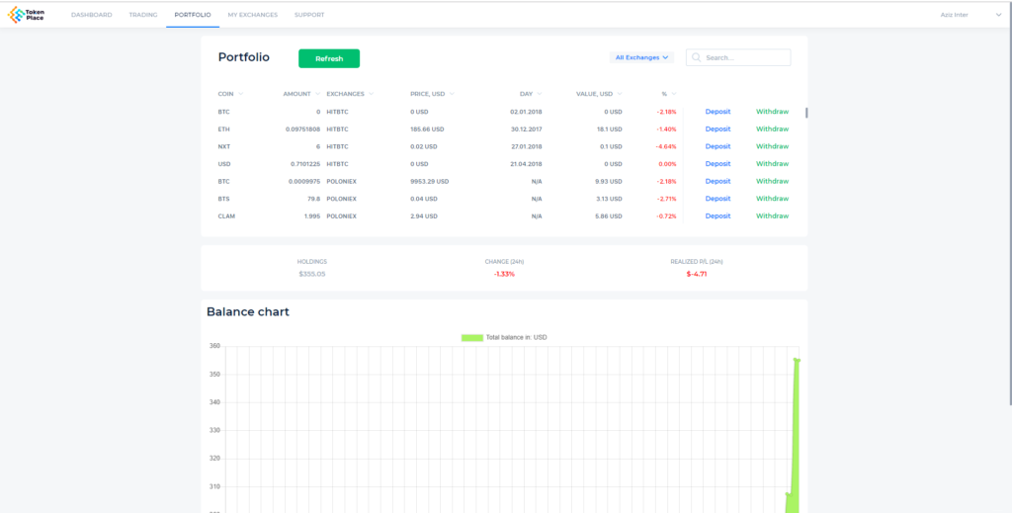
Task: Click the Token Place logo
Action: pos(26,14)
